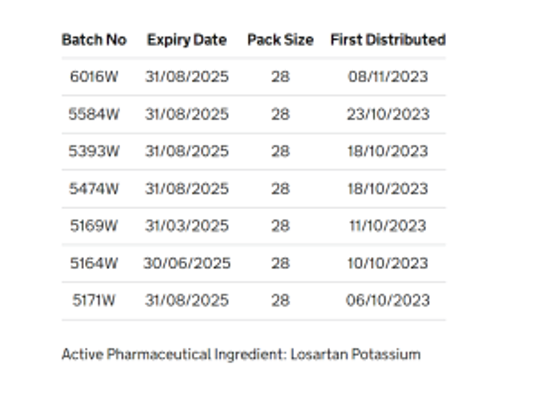Screen dimensions: 543x395
Task: Click the Batch No column header
Action: [94, 40]
